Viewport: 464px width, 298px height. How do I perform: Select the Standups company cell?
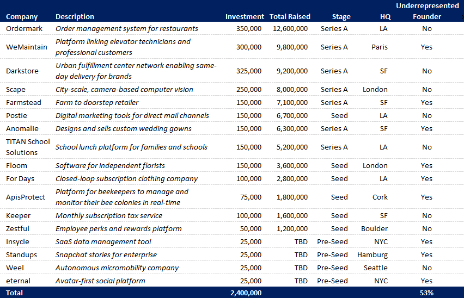pos(21,254)
